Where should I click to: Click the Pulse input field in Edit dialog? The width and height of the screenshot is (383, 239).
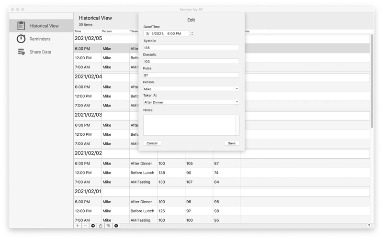191,75
